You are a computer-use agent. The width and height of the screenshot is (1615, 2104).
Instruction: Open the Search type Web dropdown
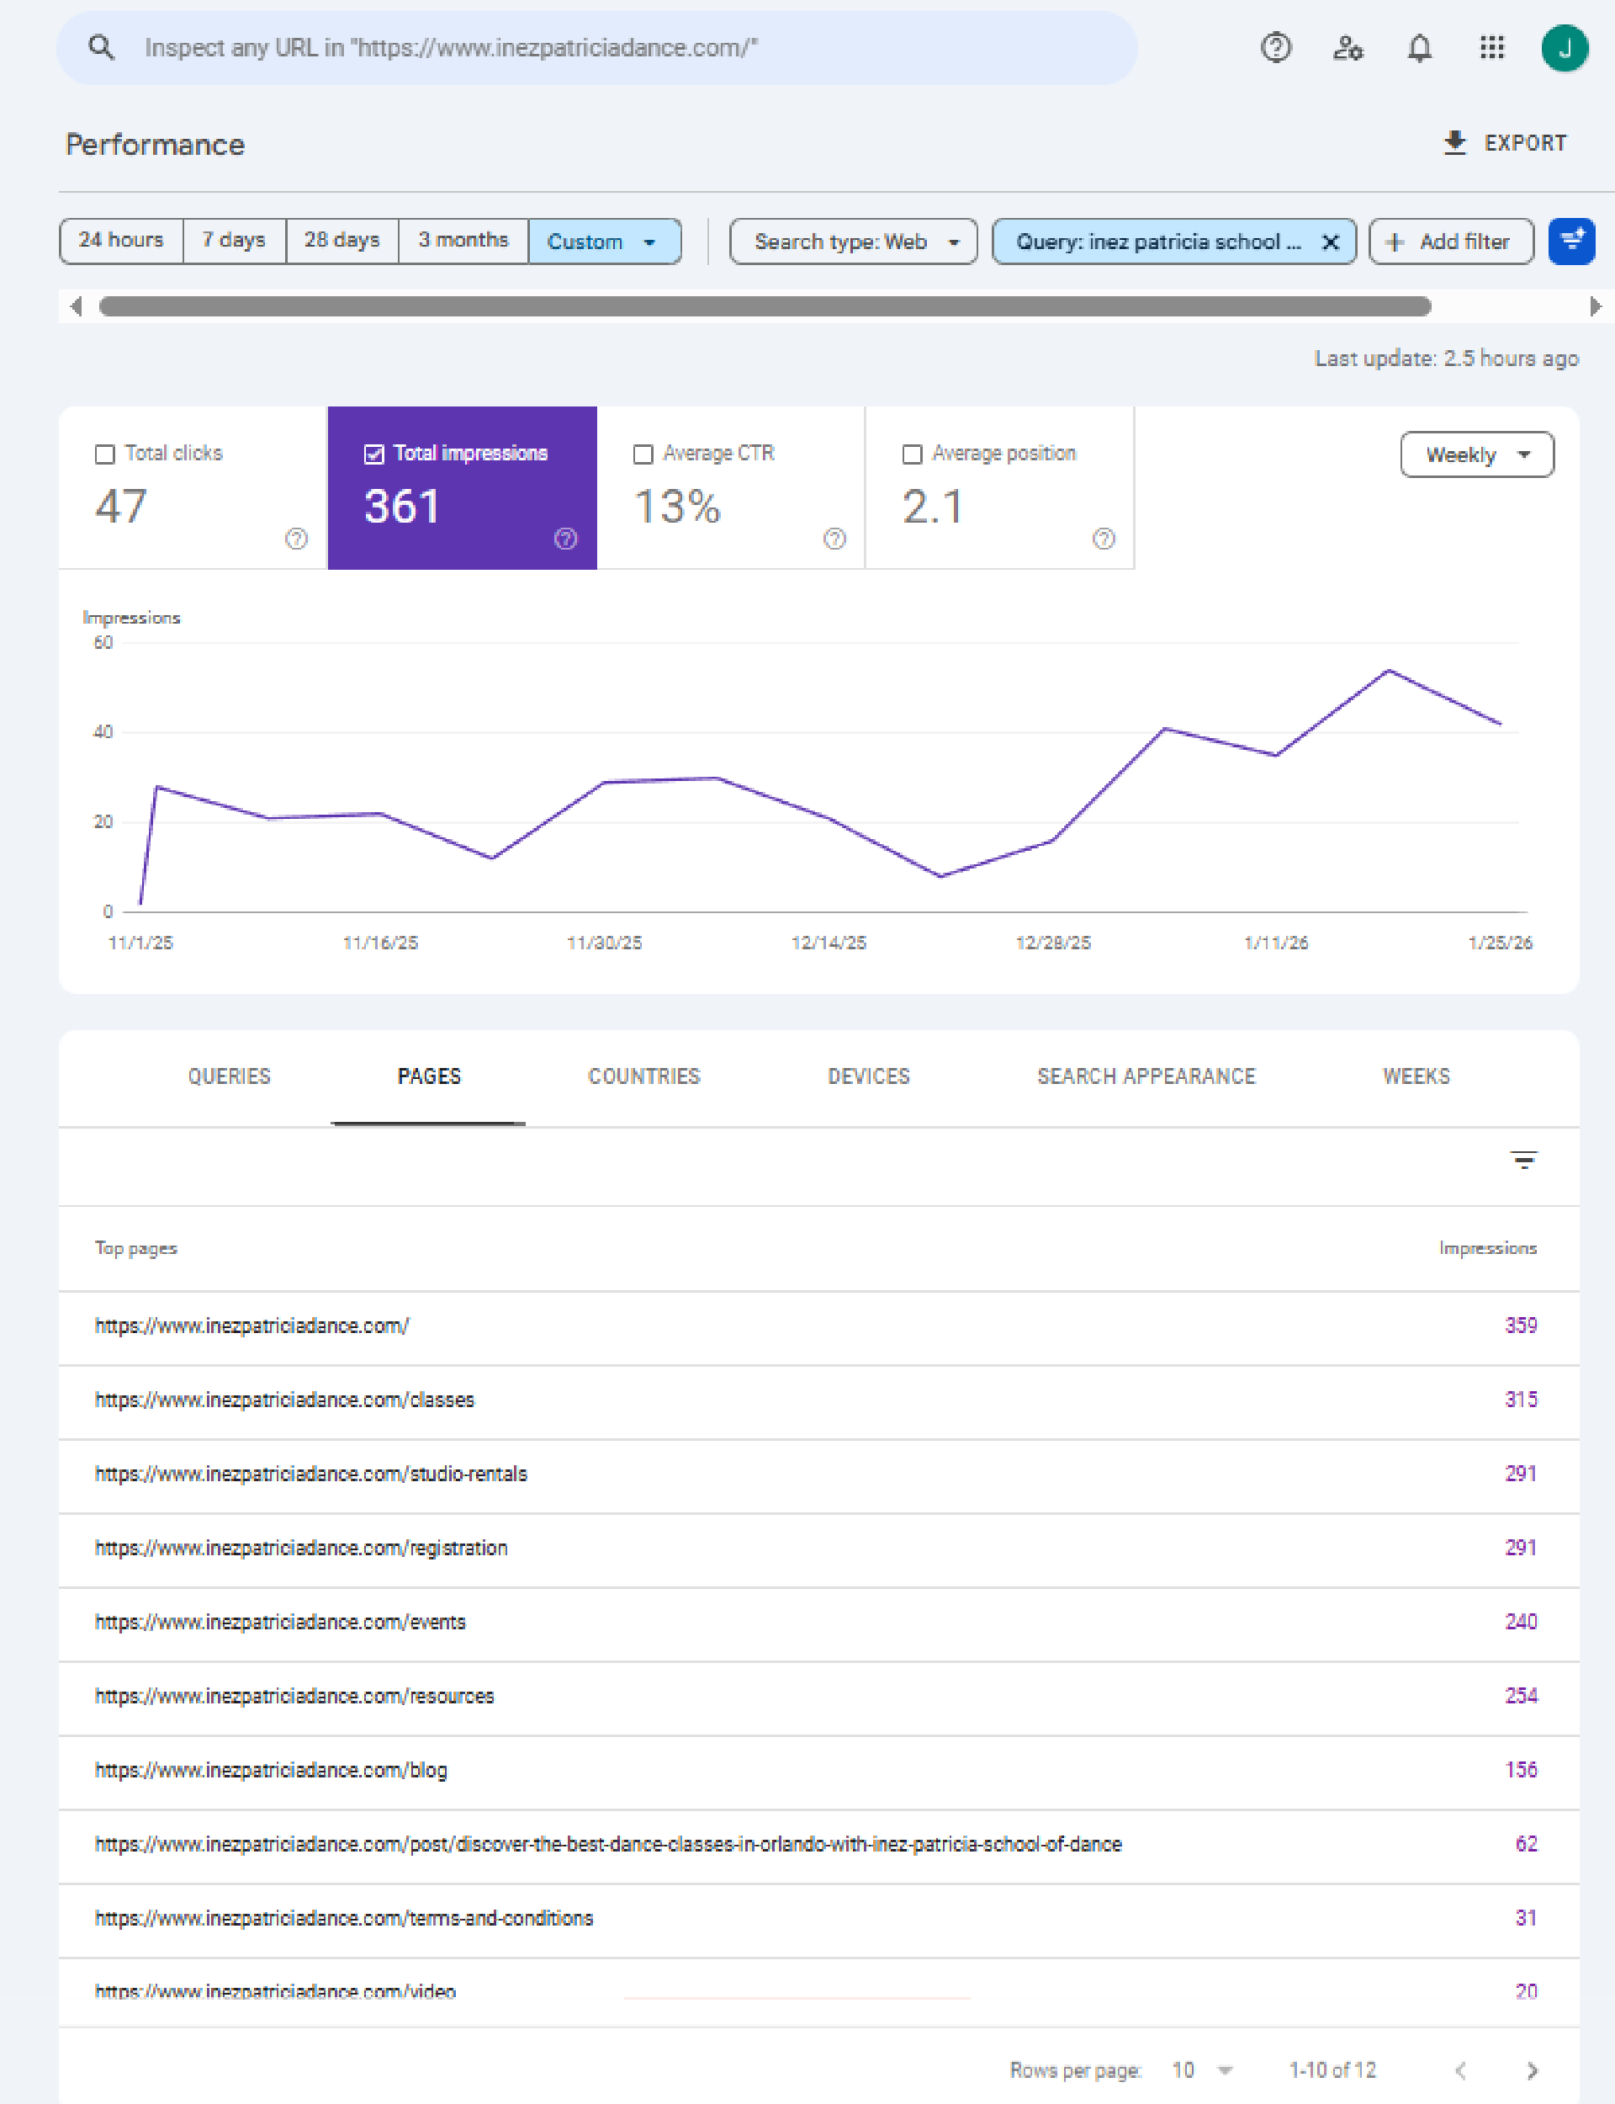(x=853, y=242)
